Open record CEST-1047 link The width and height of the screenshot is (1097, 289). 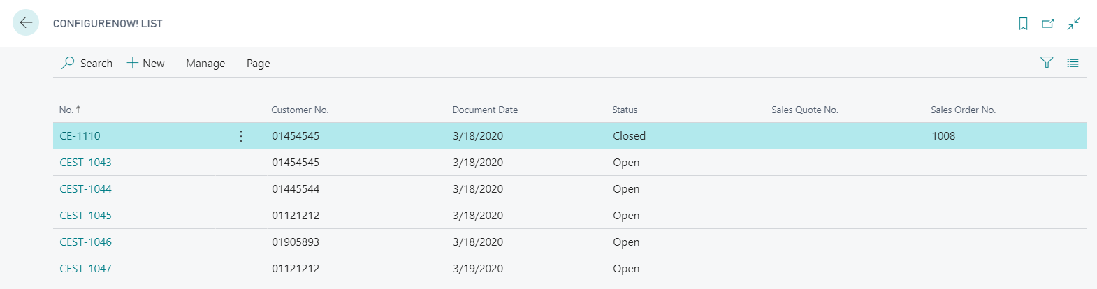coord(85,269)
